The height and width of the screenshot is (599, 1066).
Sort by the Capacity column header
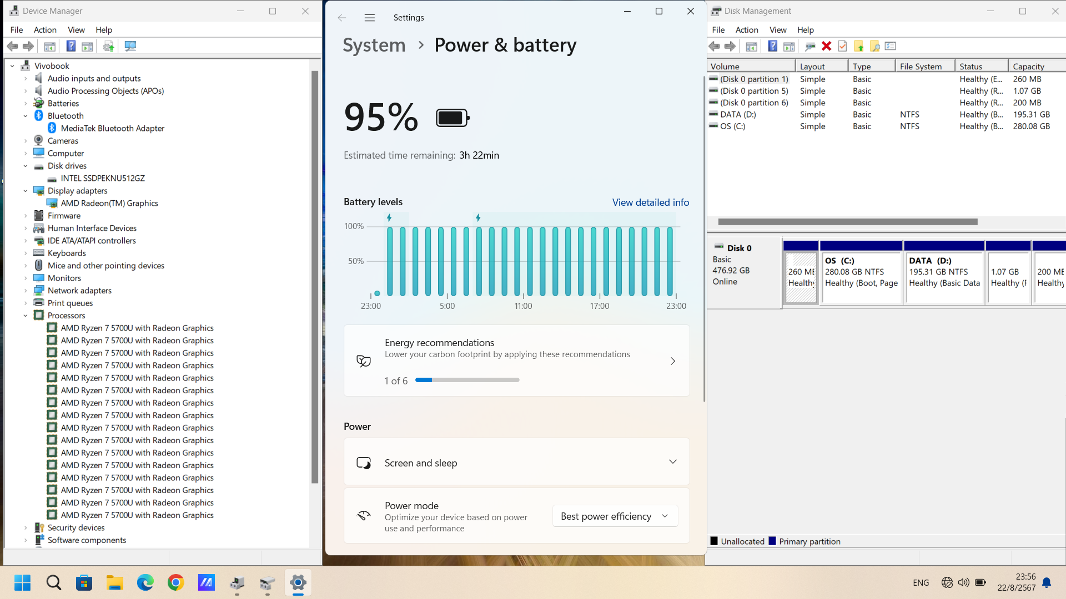pyautogui.click(x=1037, y=66)
